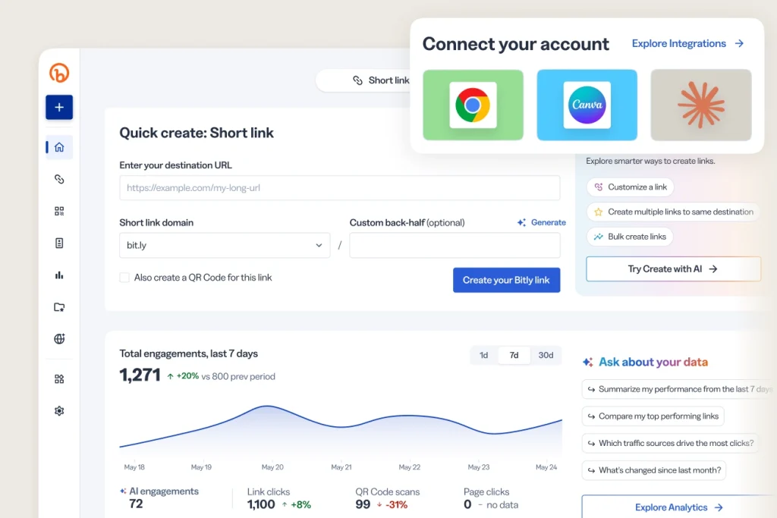Click the Bitly logo in the sidebar
Viewport: 777px width, 518px height.
tap(59, 73)
